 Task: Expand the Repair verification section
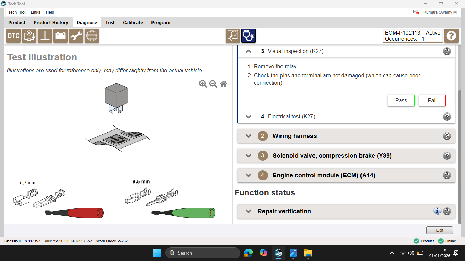248,211
